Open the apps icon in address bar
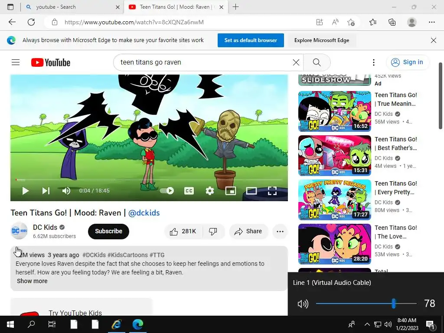444x333 pixels. tap(320, 22)
